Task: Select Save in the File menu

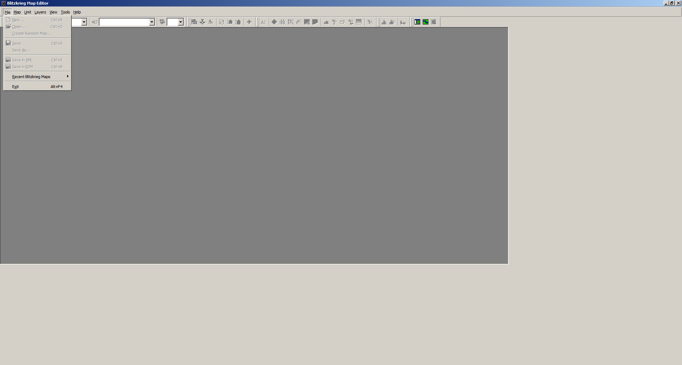Action: [x=37, y=43]
